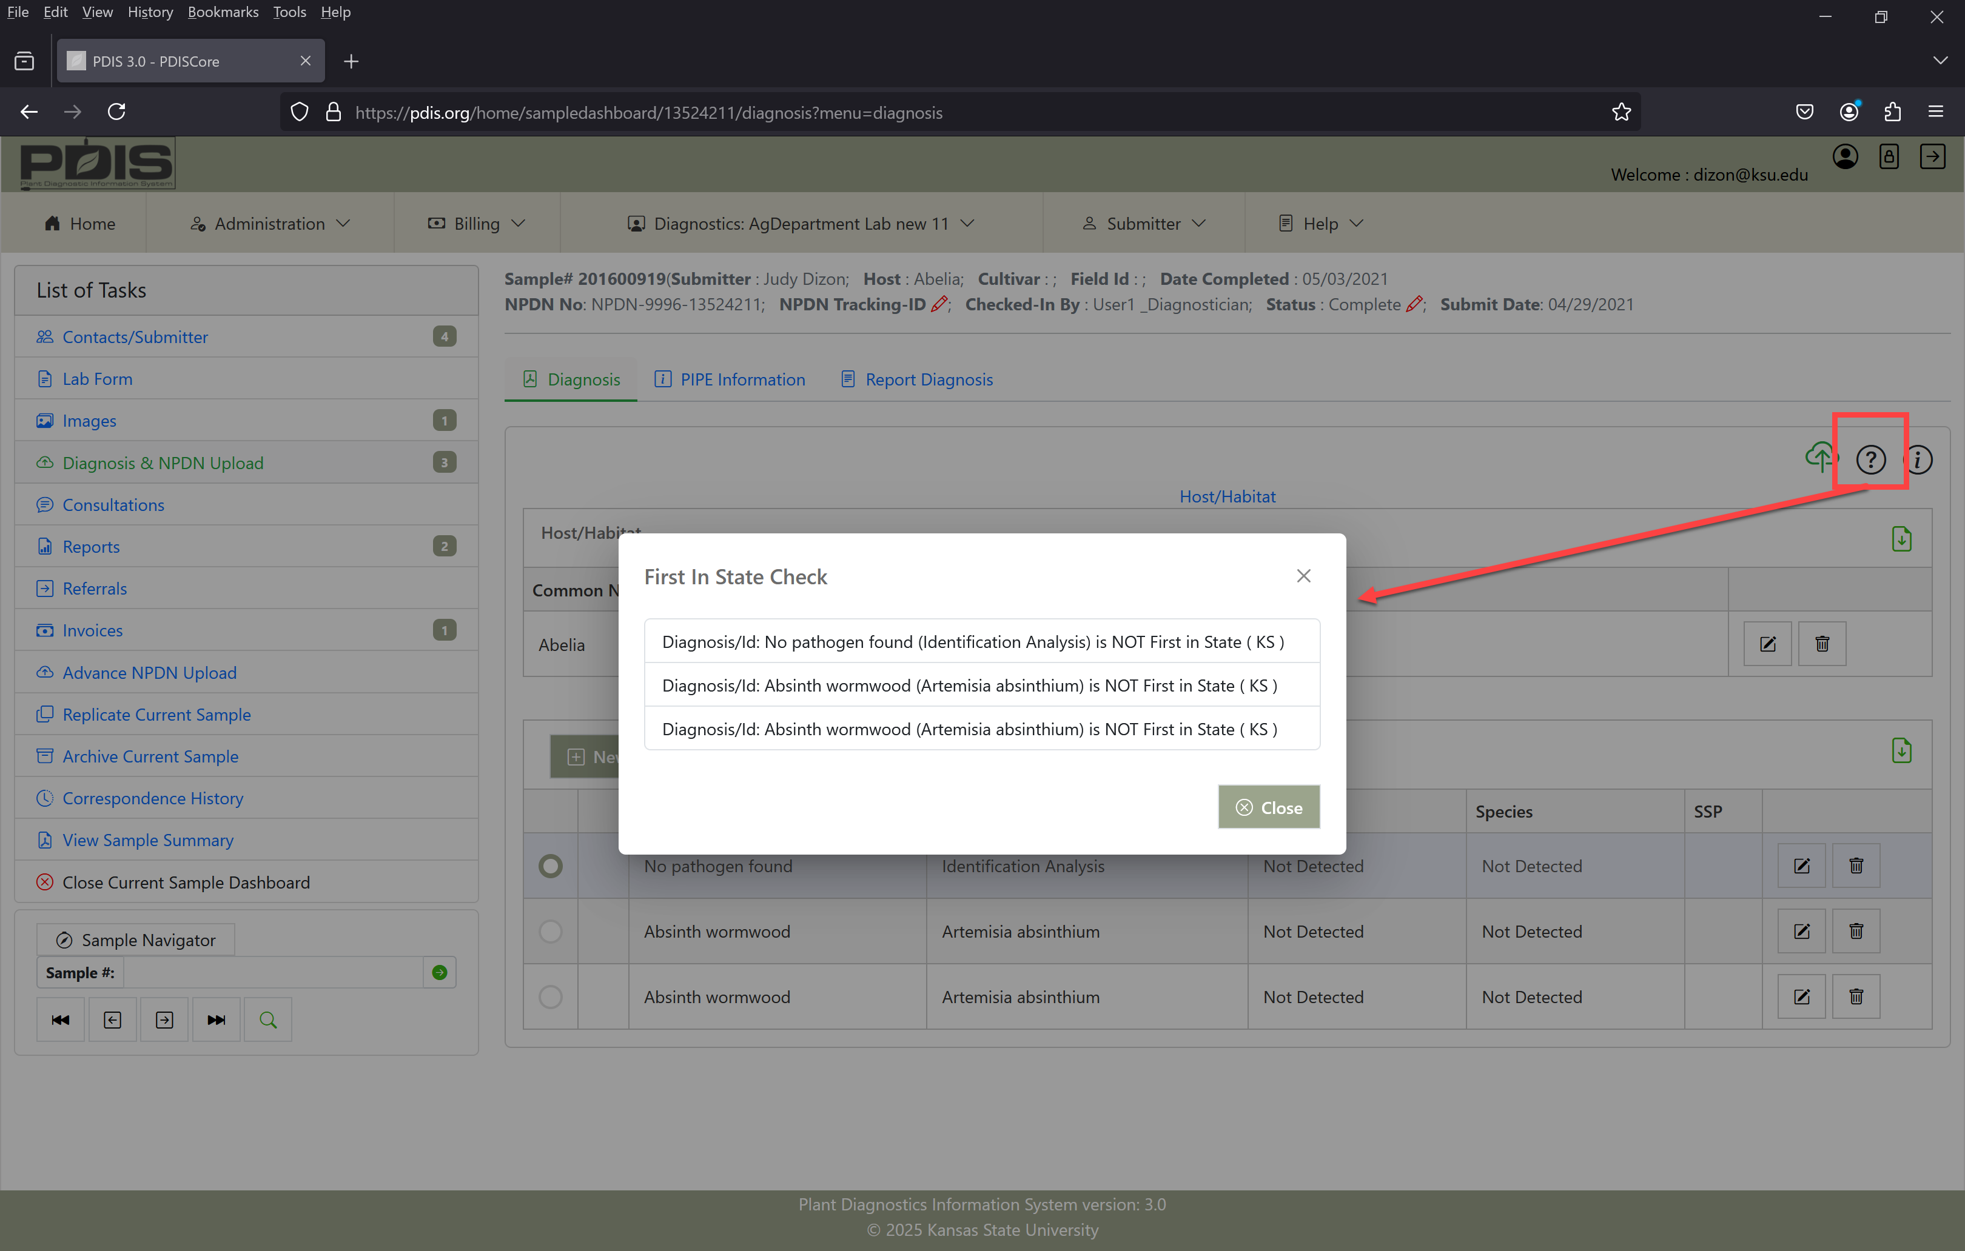Open Correspondence History task link
This screenshot has height=1251, width=1965.
[153, 798]
